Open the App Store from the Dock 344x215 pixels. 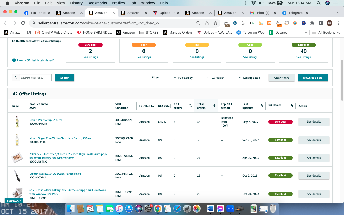click(x=129, y=208)
